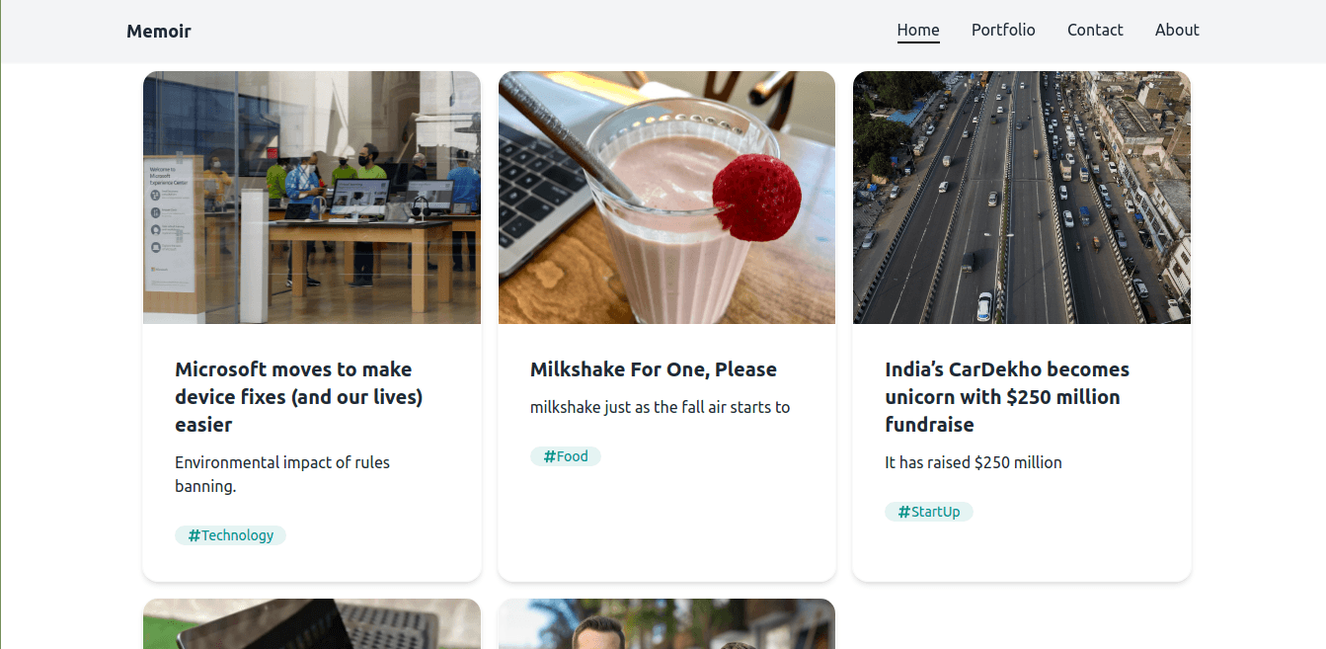The image size is (1326, 649).
Task: Select the Technology tag pill
Action: pyautogui.click(x=230, y=535)
